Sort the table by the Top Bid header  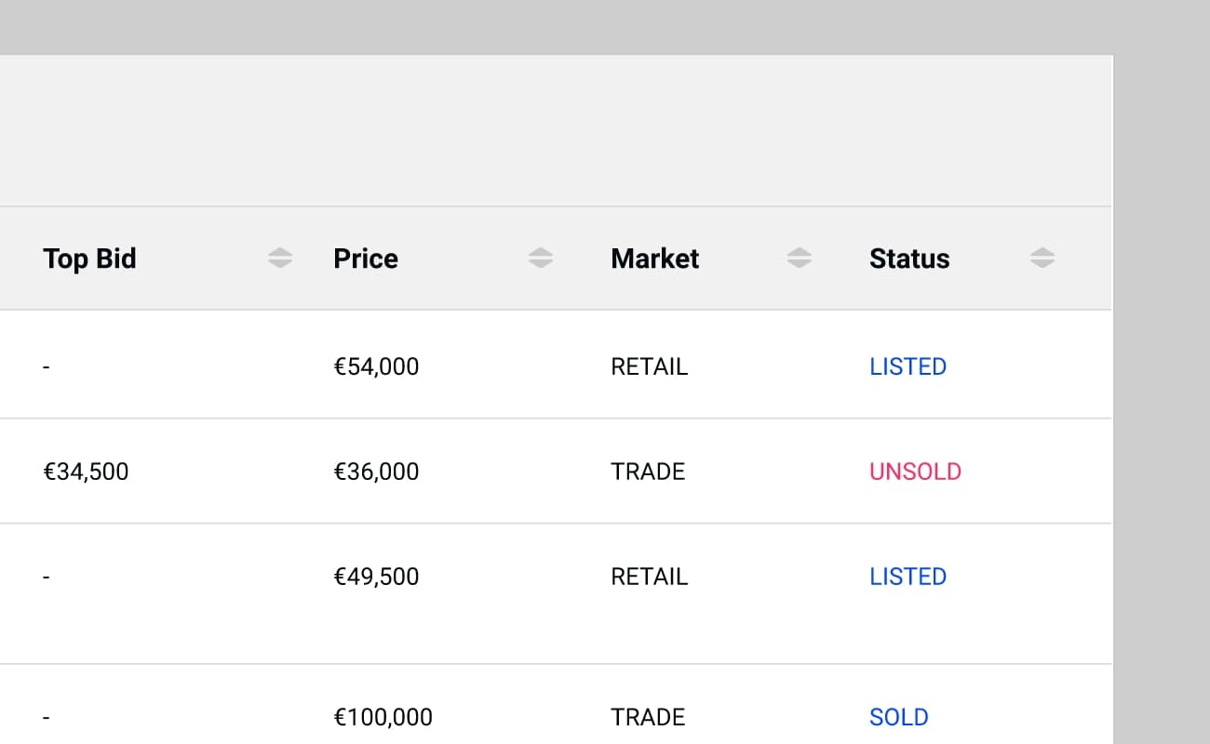point(89,259)
